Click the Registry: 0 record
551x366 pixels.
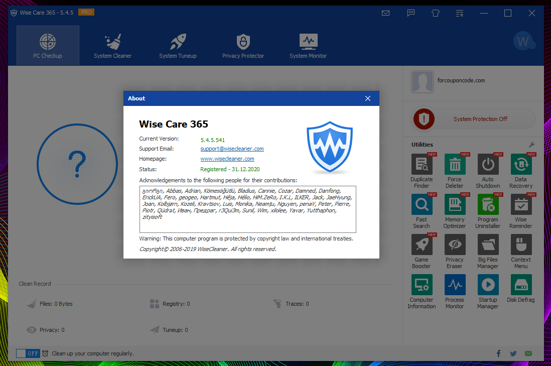[170, 304]
